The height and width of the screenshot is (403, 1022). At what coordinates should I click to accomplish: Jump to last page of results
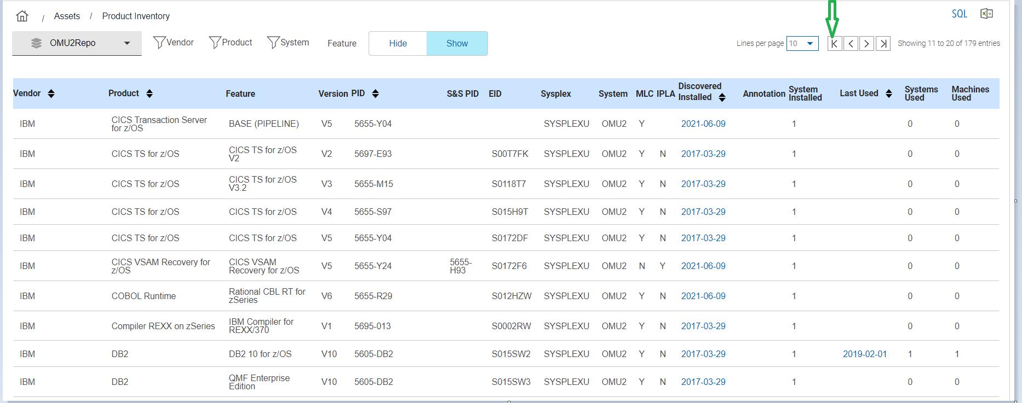(883, 43)
